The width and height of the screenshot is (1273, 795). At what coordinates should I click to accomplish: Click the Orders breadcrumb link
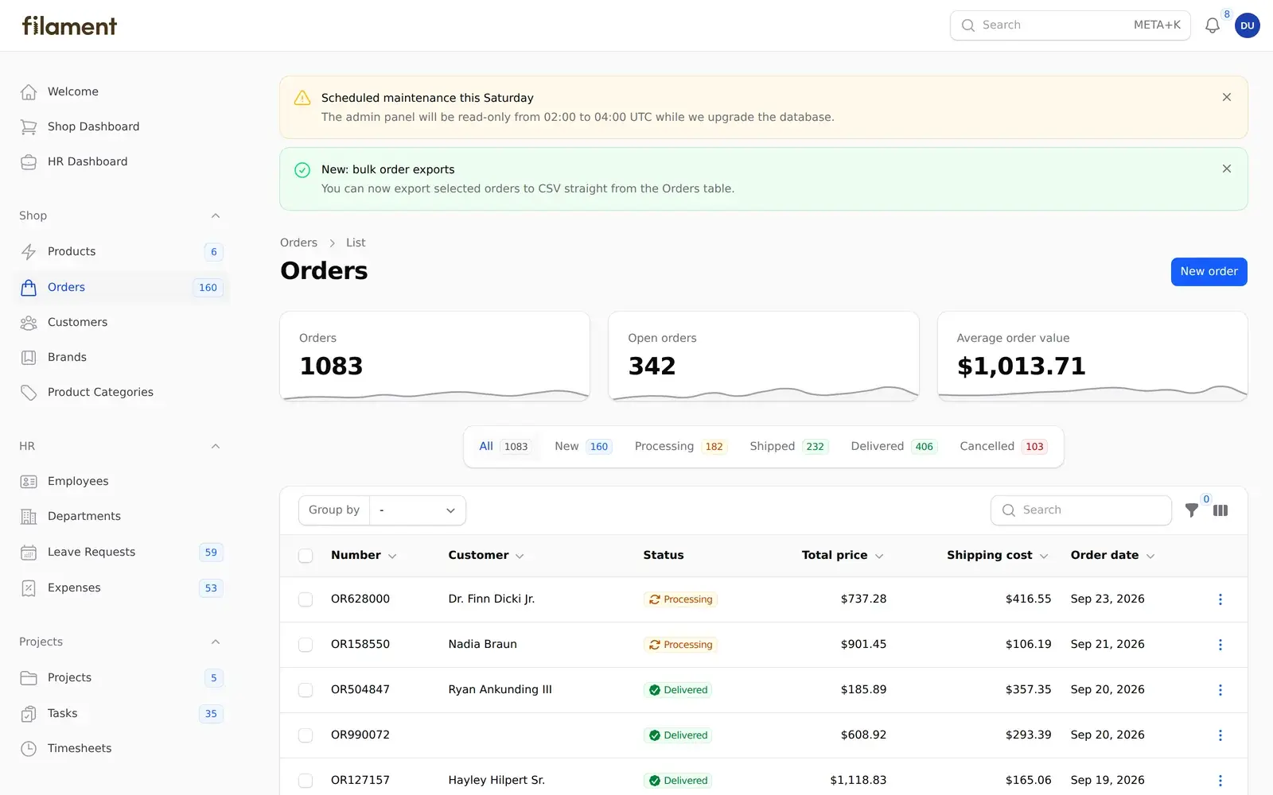pos(298,243)
